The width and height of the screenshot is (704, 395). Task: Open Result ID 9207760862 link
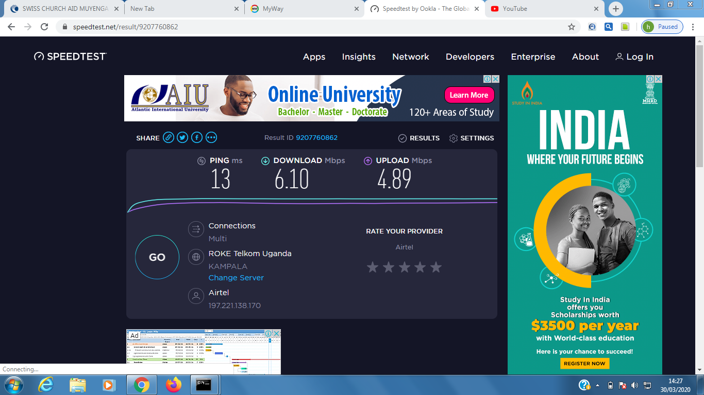tap(316, 138)
